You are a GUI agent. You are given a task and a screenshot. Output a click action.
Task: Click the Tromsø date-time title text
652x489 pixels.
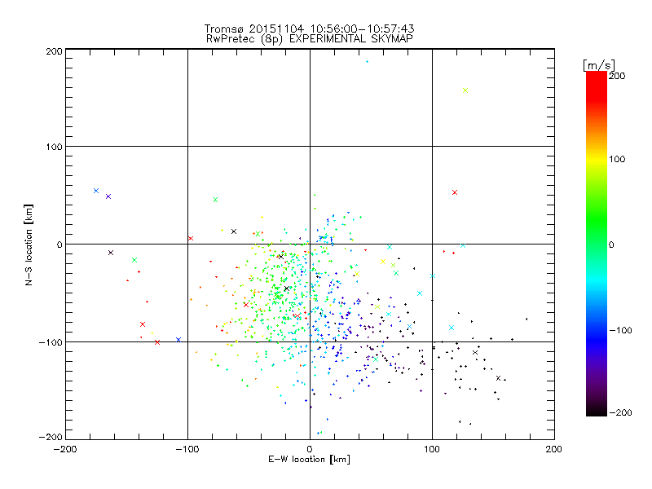(x=310, y=29)
